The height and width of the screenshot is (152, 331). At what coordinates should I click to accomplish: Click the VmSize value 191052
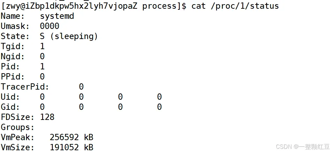click(x=64, y=147)
